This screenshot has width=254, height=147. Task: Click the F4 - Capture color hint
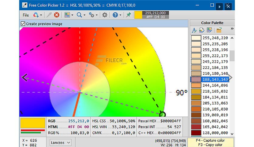pos(210,140)
